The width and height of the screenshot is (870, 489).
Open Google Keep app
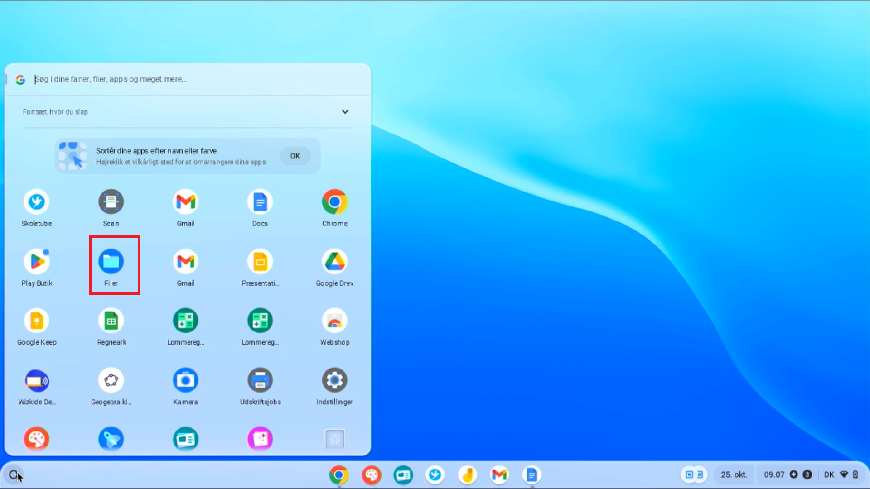(37, 321)
